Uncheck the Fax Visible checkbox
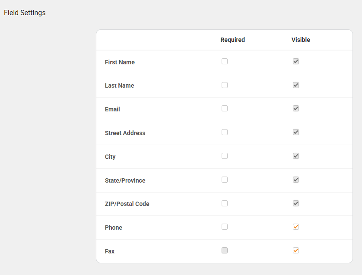 click(296, 250)
